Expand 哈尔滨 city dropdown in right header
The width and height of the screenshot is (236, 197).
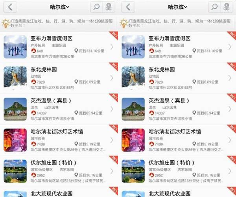(x=178, y=7)
